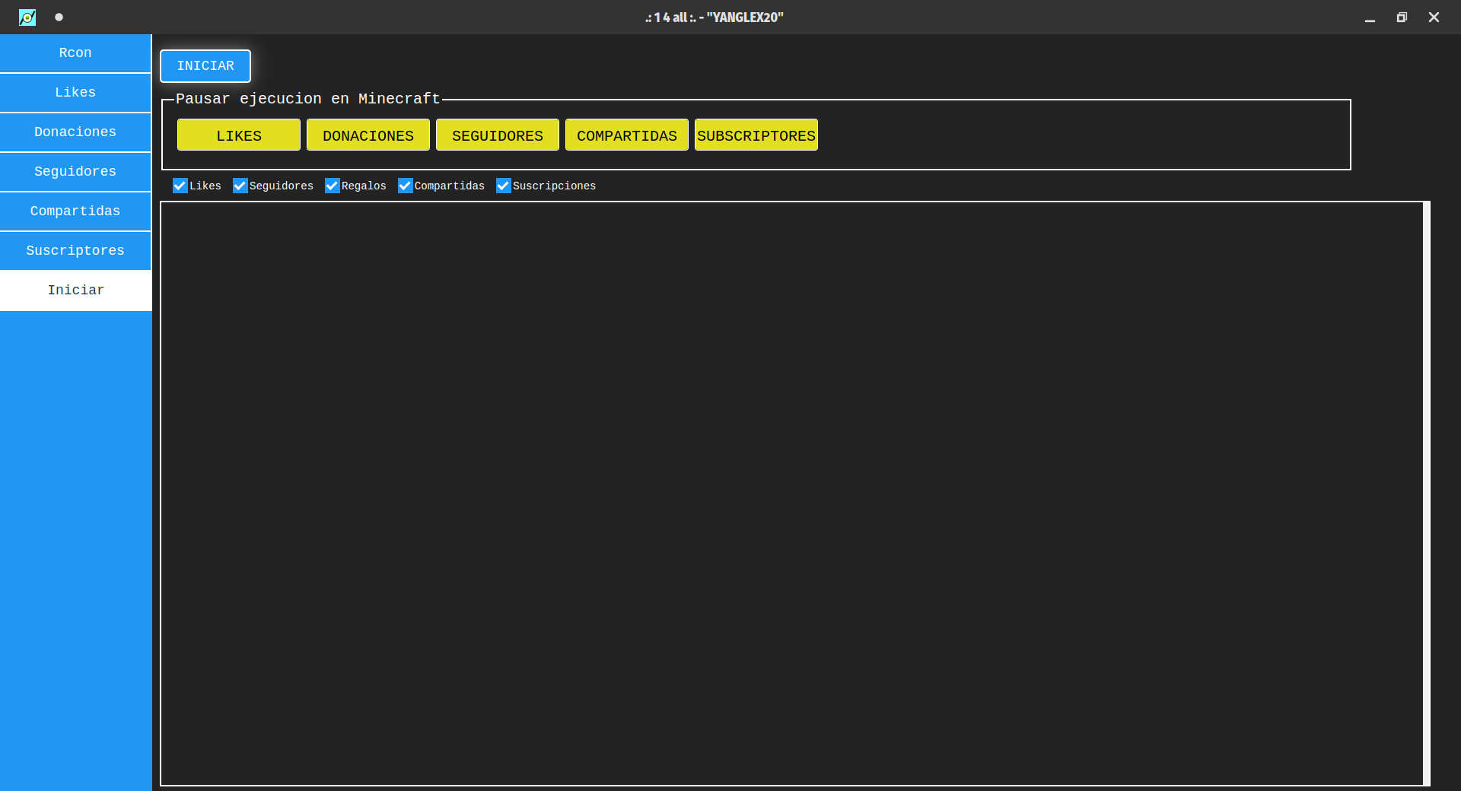The width and height of the screenshot is (1461, 791).
Task: Click the white dot icon in title bar
Action: point(59,17)
